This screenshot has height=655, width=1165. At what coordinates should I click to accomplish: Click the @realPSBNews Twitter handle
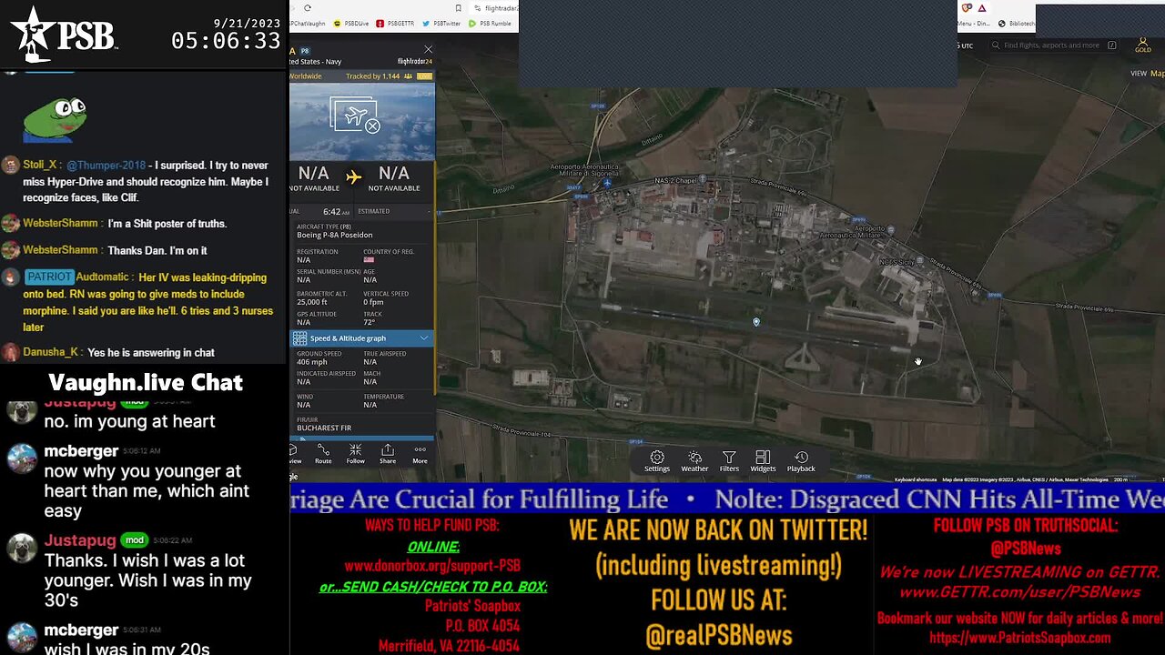tap(718, 635)
